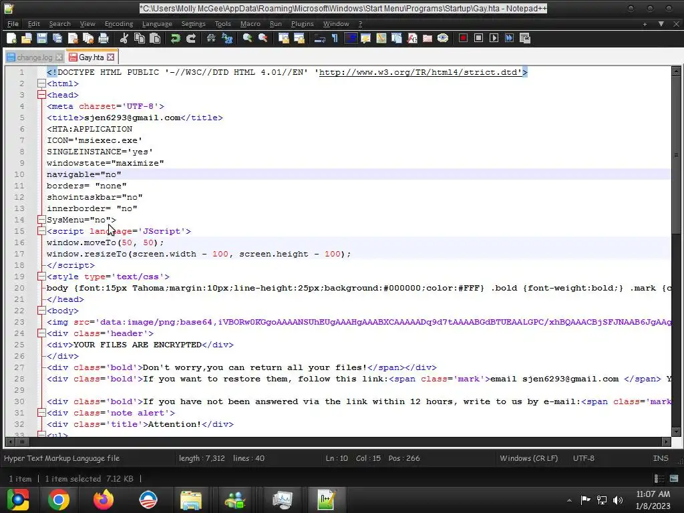Toggle Show All Characters pilcrow icon
The width and height of the screenshot is (684, 513).
(335, 38)
